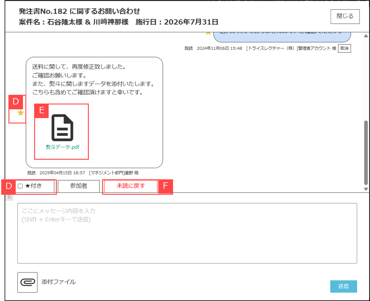The image size is (370, 301).
Task: Click the 添付ファイル label
Action: (59, 282)
